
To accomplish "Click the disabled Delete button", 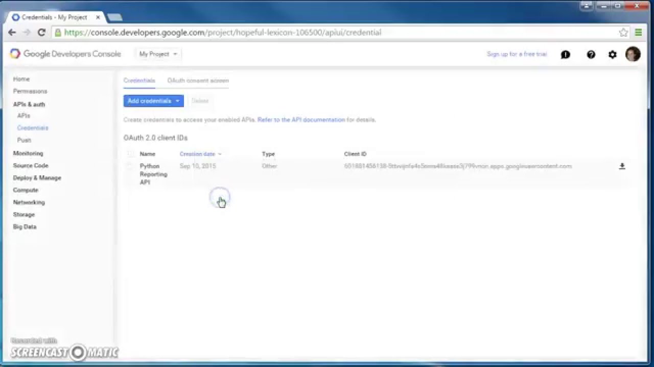I will click(200, 101).
